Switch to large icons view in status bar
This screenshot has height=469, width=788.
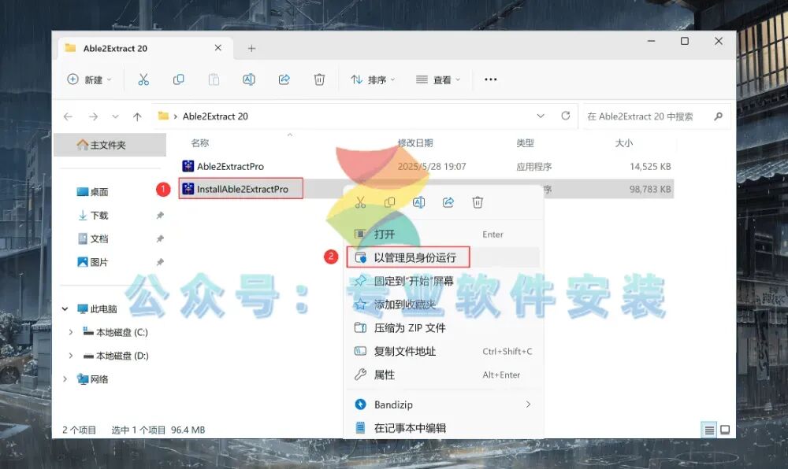725,430
